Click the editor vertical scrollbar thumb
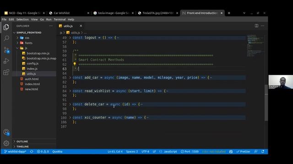Viewport: 293px width, 164px height. pyautogui.click(x=266, y=102)
